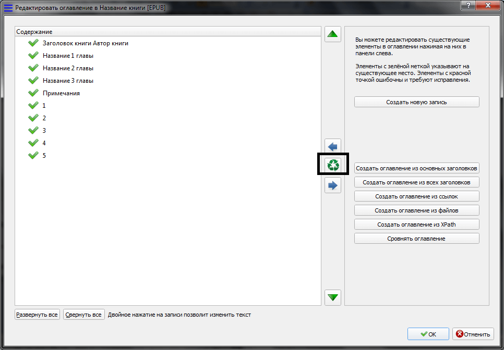Select the entry labeled 1
This screenshot has height=350, width=504.
[x=44, y=106]
